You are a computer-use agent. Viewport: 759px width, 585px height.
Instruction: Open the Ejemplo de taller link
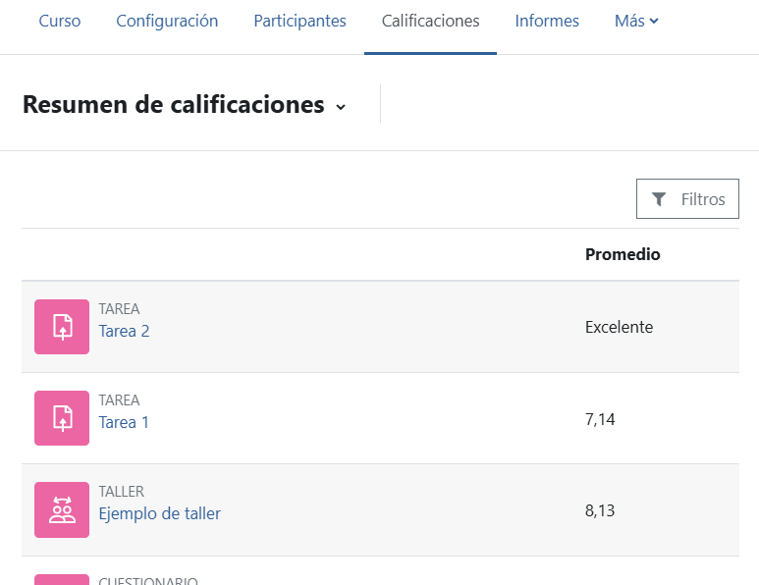(160, 514)
